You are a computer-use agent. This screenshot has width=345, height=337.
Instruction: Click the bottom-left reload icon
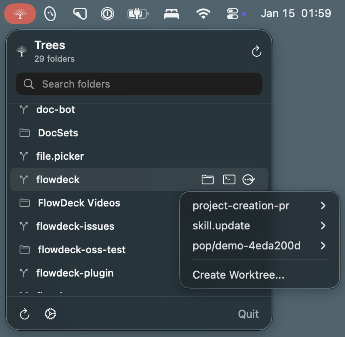point(25,314)
